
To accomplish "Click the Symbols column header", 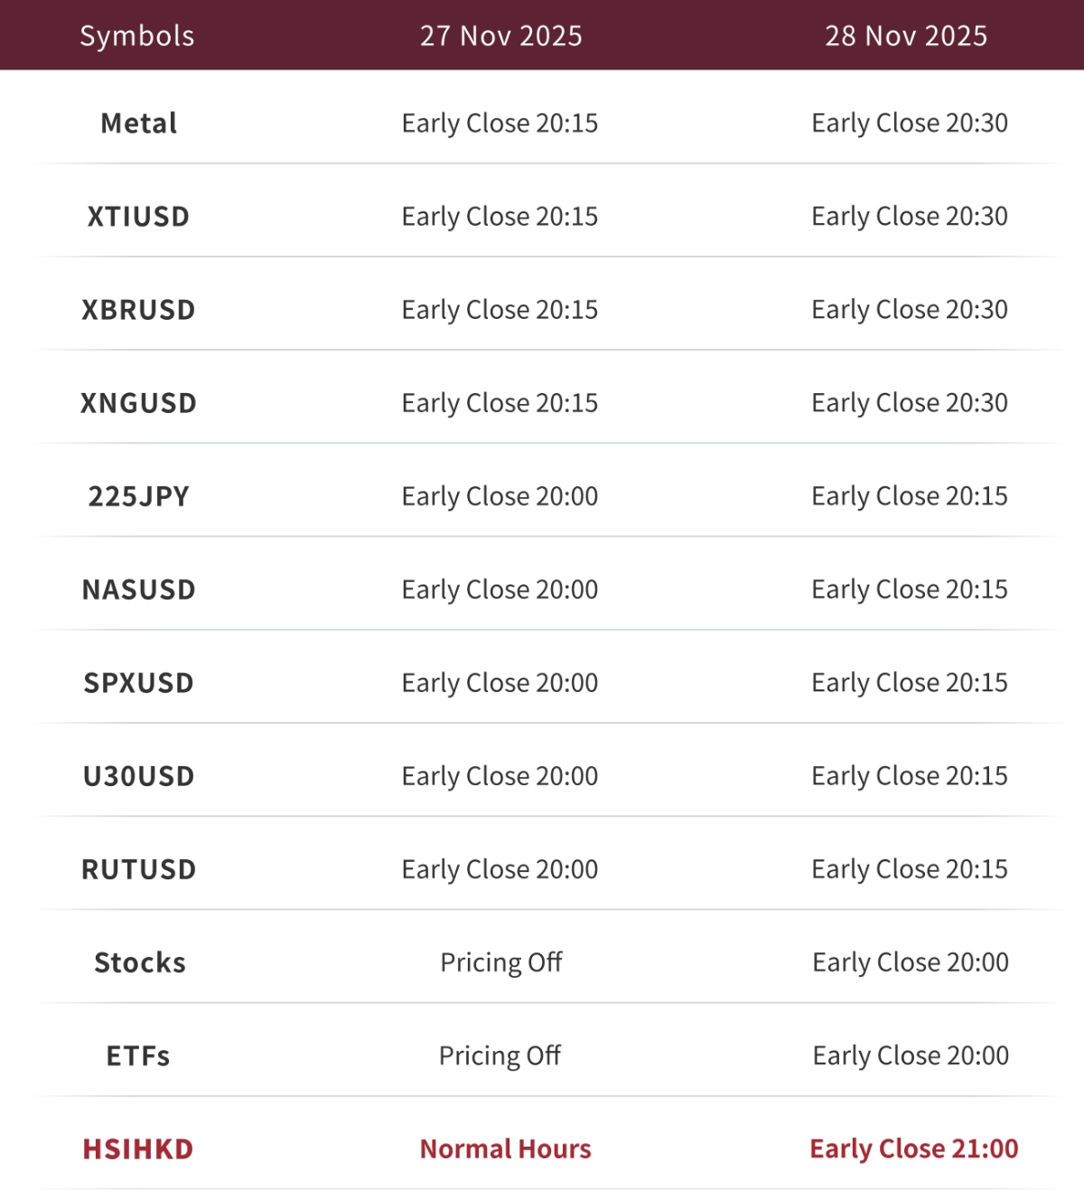I will (137, 35).
